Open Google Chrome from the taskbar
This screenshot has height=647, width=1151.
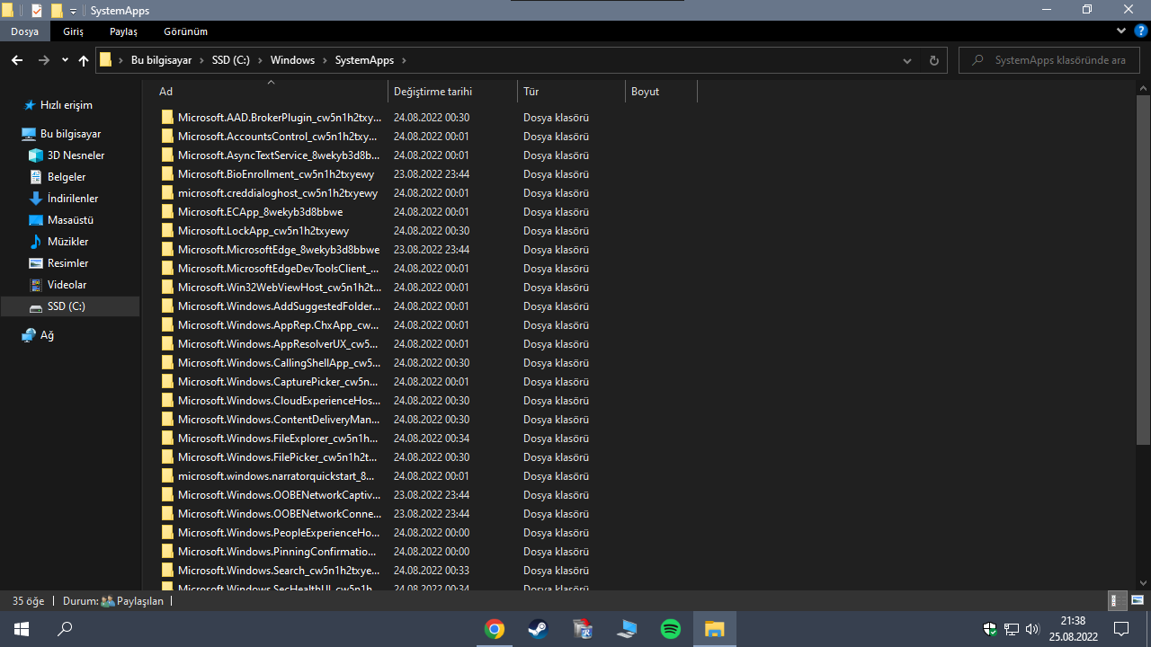click(494, 629)
